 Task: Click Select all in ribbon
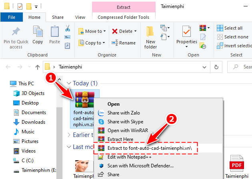click(x=233, y=28)
